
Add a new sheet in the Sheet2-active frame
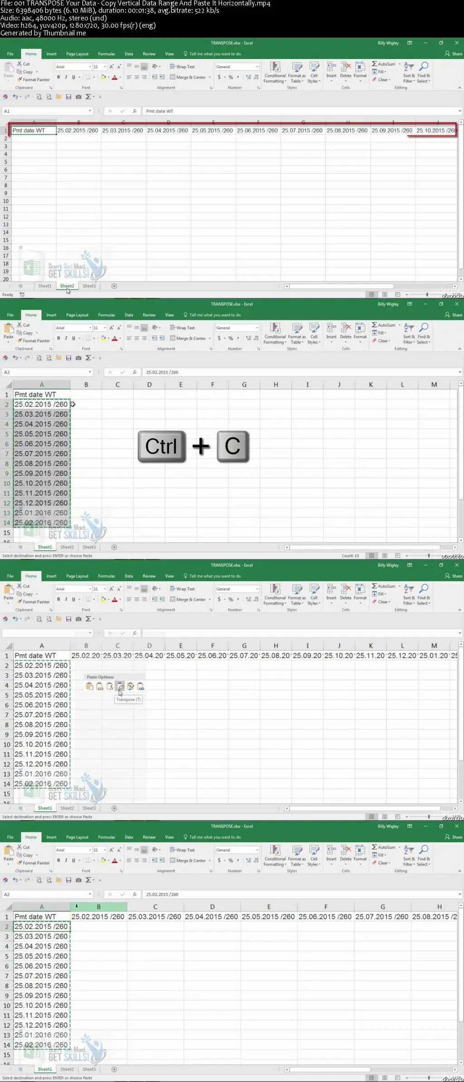click(114, 286)
